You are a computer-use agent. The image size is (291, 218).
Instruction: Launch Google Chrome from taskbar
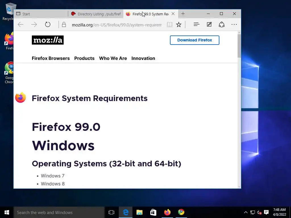coord(181,212)
